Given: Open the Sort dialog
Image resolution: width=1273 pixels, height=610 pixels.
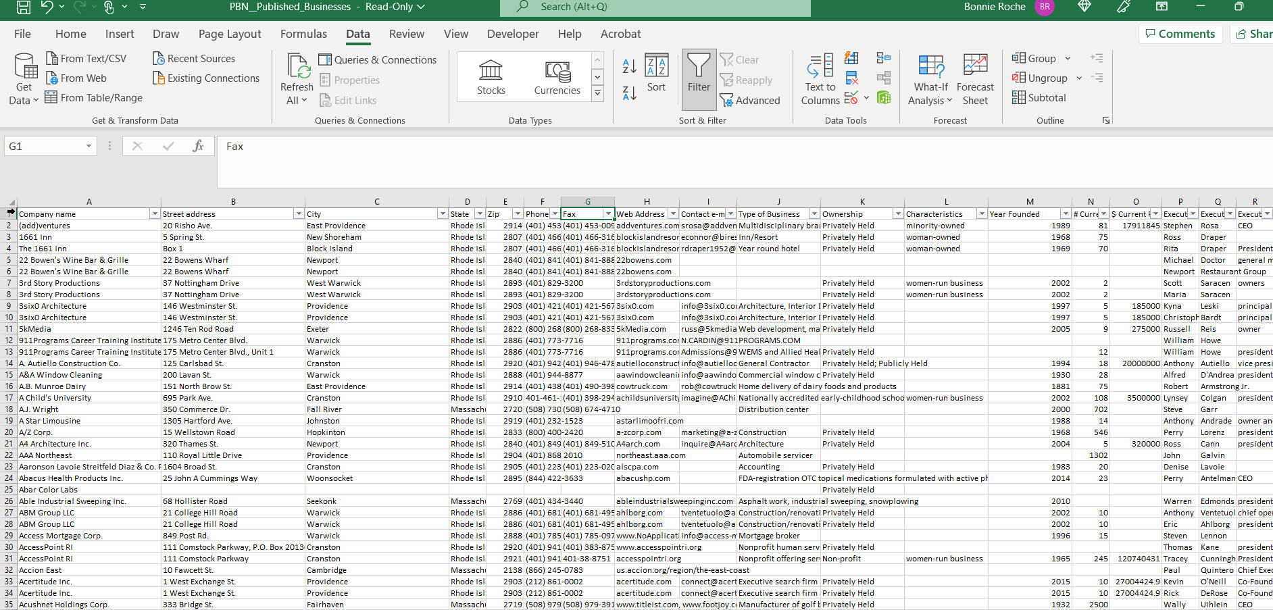Looking at the screenshot, I should [x=656, y=73].
